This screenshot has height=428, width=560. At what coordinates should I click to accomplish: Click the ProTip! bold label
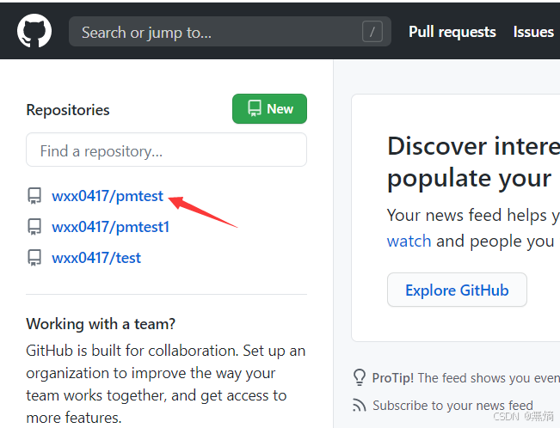[393, 377]
